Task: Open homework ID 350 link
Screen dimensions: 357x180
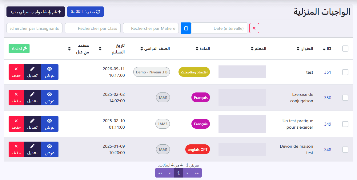Action: tap(328, 97)
